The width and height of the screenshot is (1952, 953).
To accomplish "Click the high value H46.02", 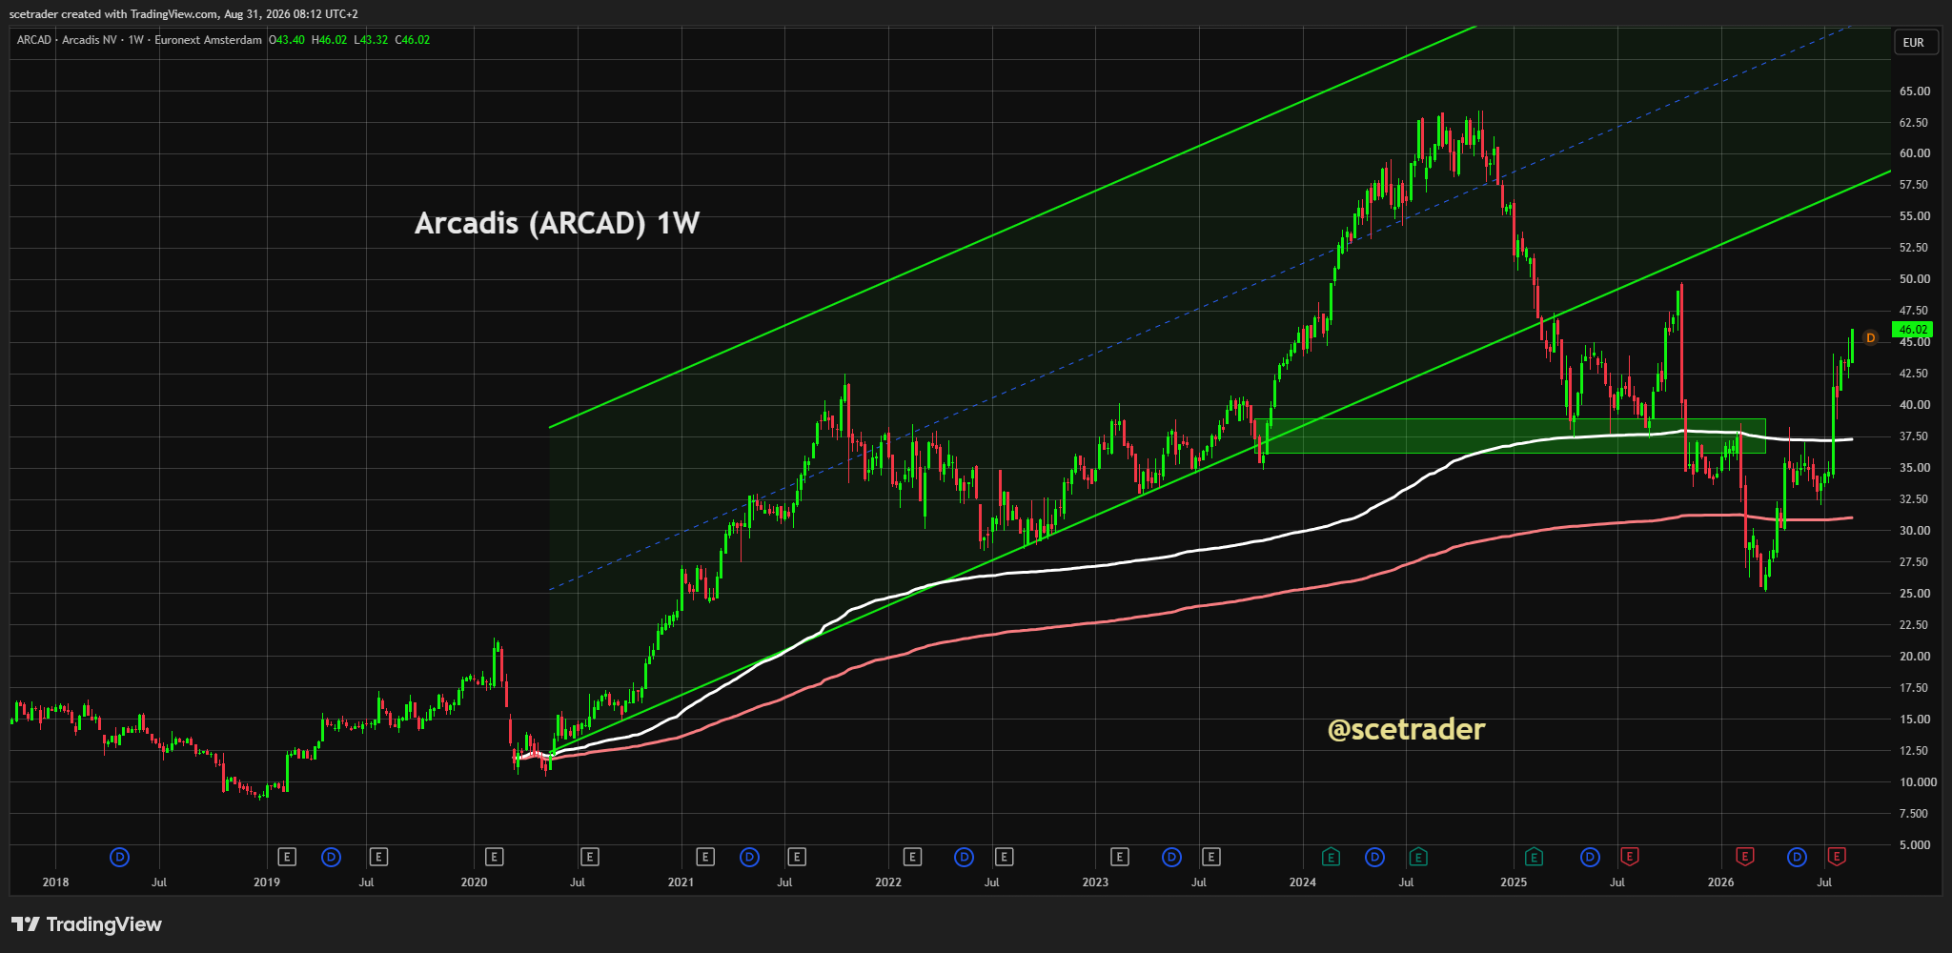I will (x=329, y=40).
